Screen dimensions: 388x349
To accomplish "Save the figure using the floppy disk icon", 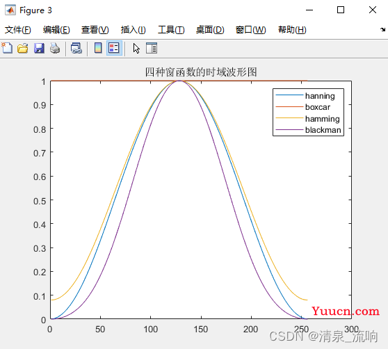I will pyautogui.click(x=39, y=48).
